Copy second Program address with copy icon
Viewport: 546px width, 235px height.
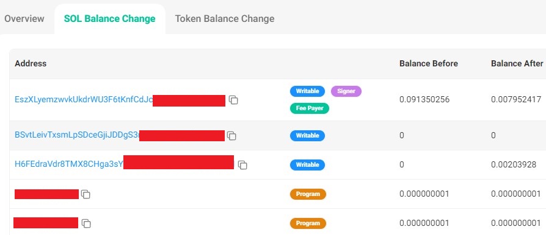pos(86,223)
